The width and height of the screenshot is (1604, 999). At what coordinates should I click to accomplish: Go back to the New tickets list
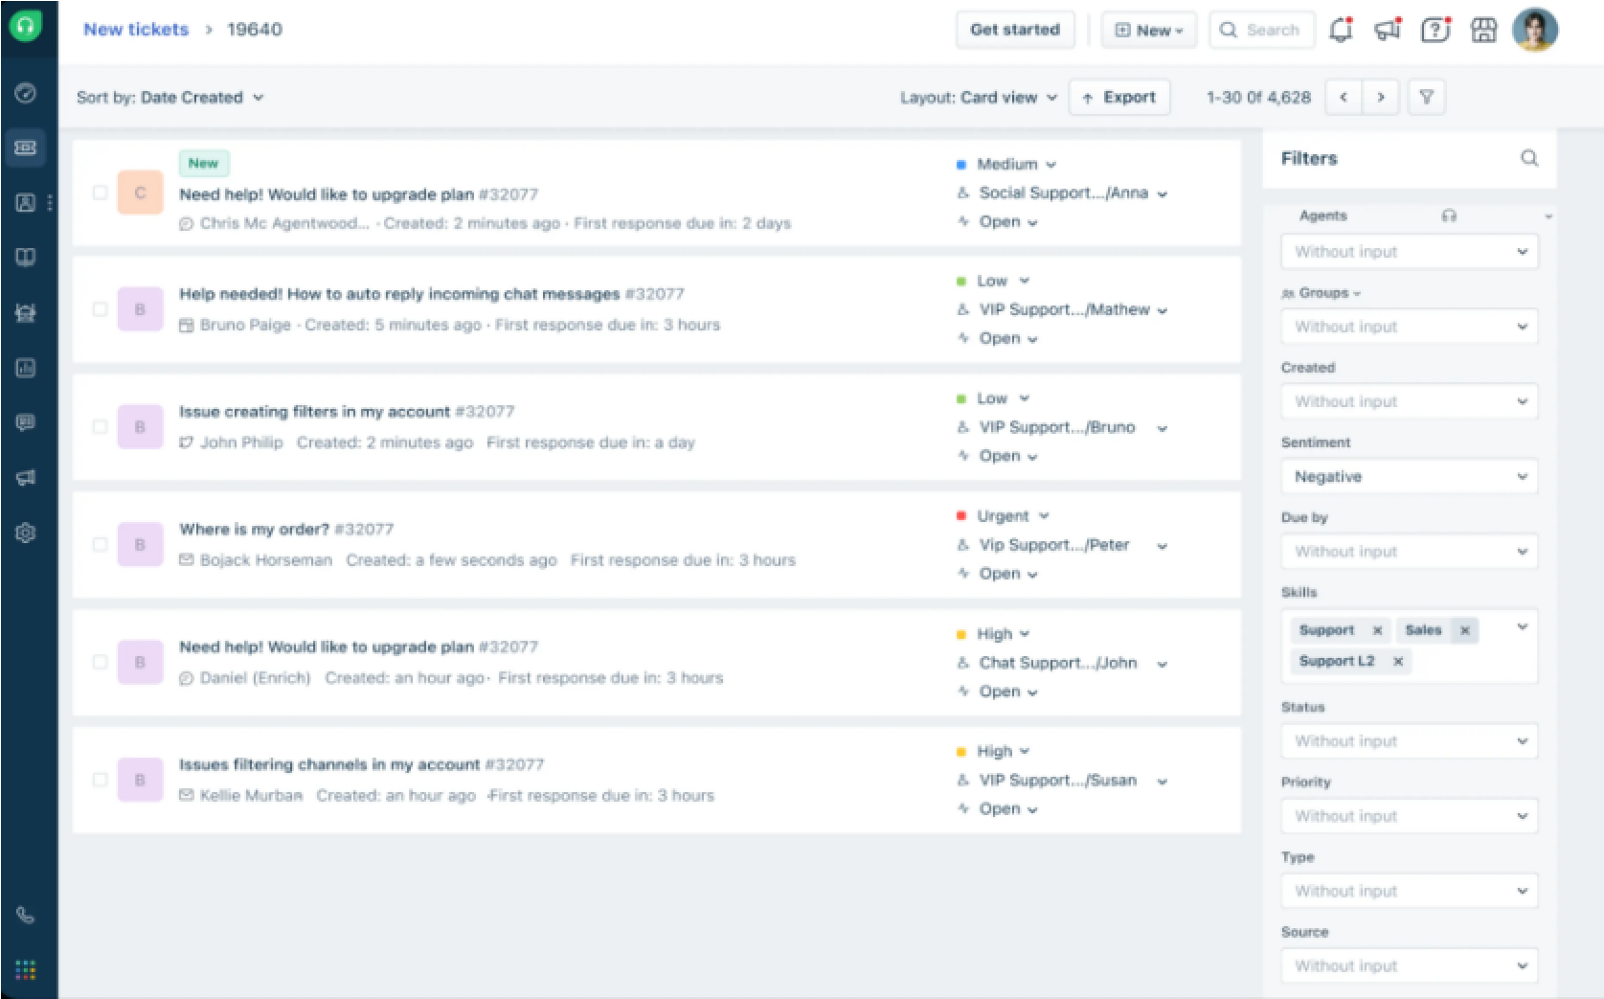tap(136, 30)
